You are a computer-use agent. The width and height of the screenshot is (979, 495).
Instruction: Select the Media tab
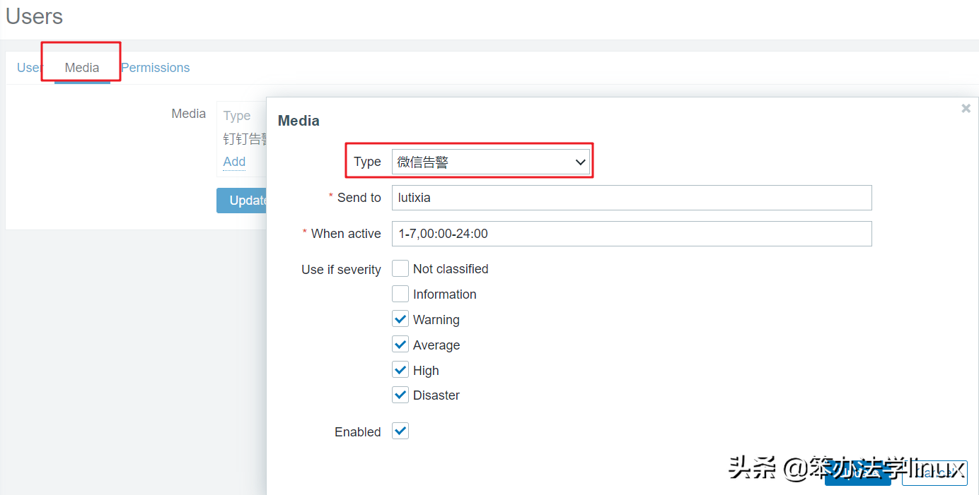point(82,68)
